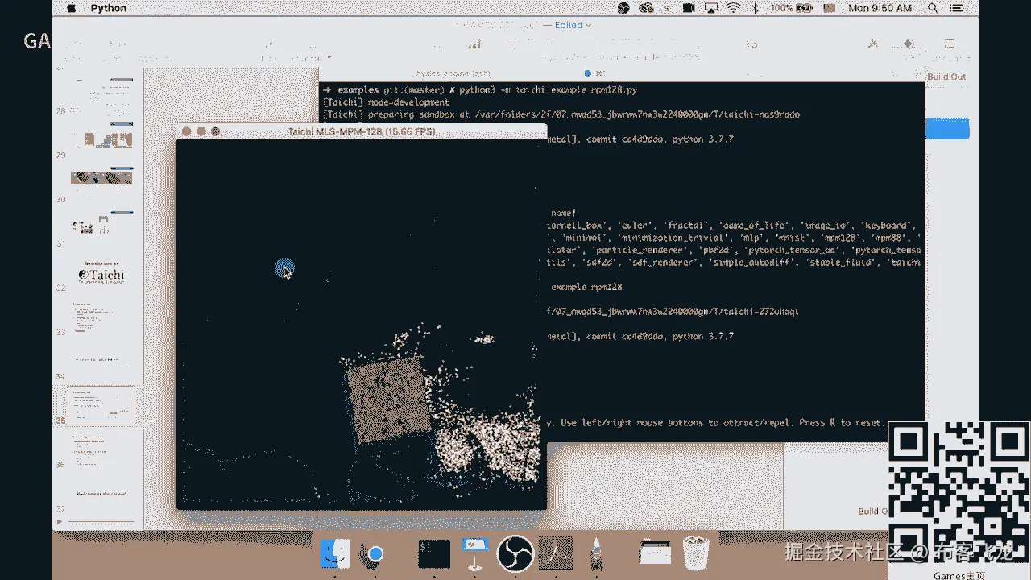Click the Keynote Edited title dropdown

(573, 25)
